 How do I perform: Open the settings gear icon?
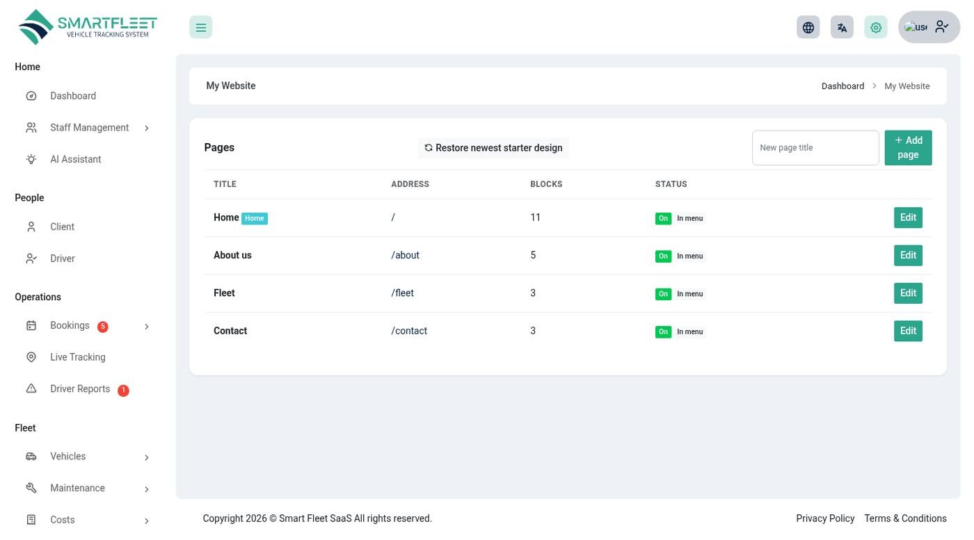pyautogui.click(x=876, y=27)
